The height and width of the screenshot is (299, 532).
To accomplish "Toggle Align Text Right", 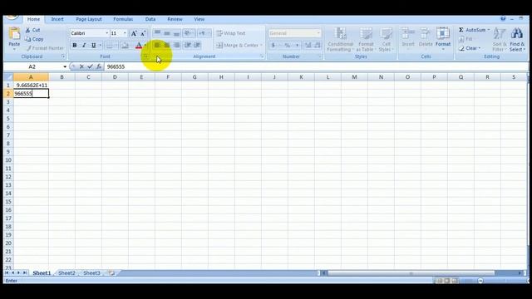I will click(x=176, y=45).
